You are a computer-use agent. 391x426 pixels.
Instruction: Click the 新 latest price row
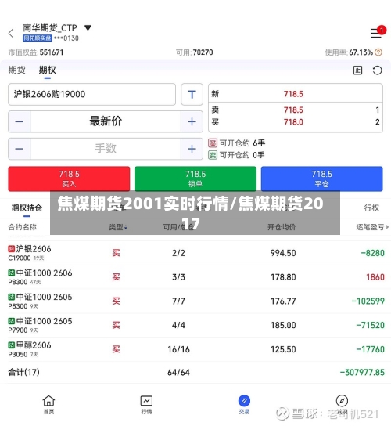click(296, 94)
